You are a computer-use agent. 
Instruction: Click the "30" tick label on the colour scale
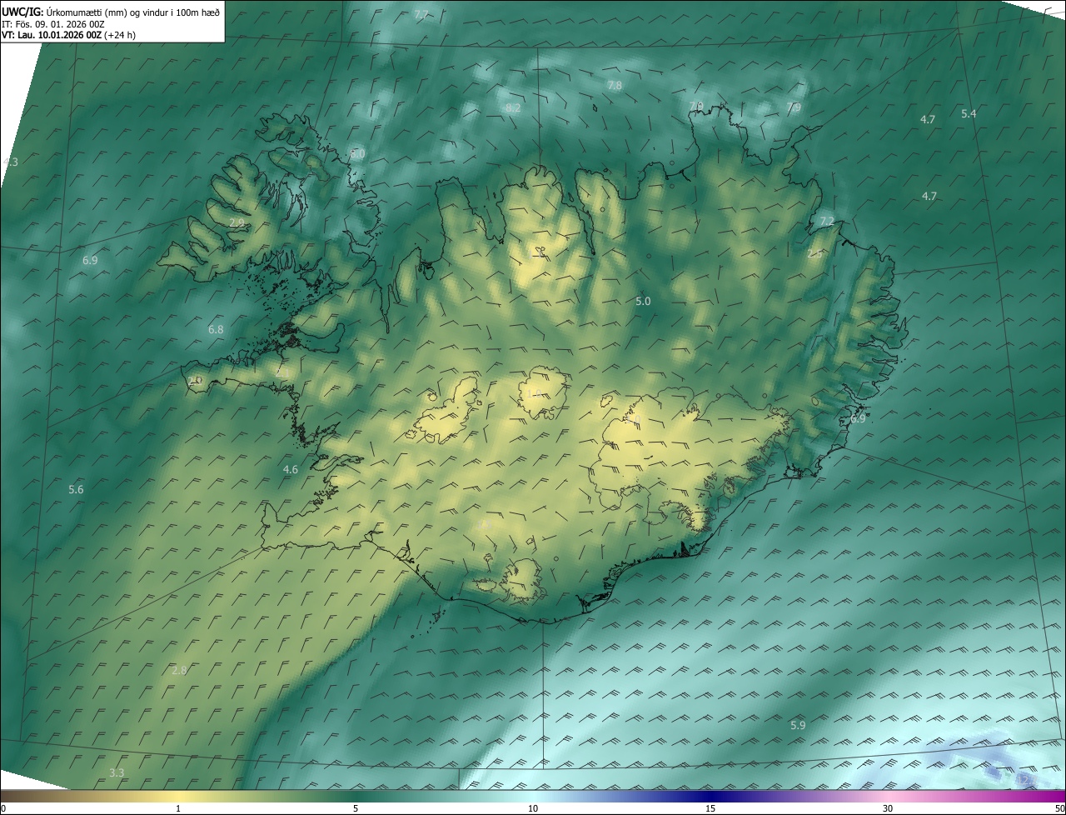pos(888,808)
